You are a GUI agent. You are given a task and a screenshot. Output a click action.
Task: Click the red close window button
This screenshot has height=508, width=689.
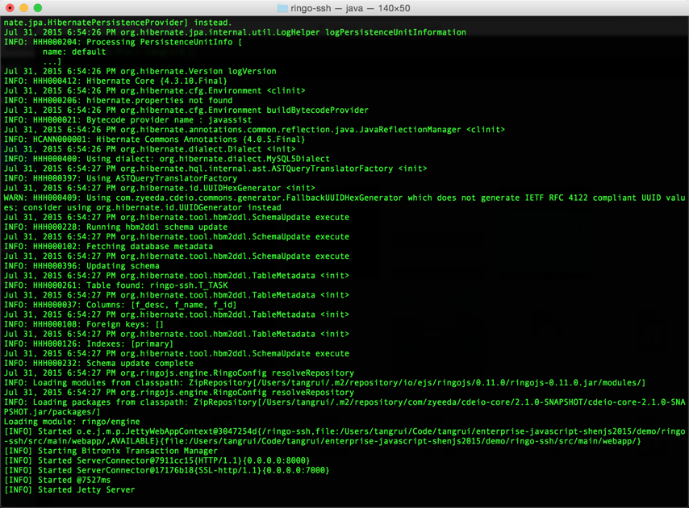pyautogui.click(x=10, y=7)
